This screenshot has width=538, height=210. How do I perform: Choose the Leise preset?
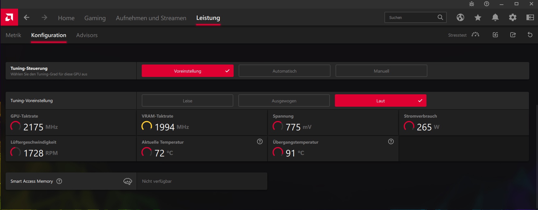point(188,101)
